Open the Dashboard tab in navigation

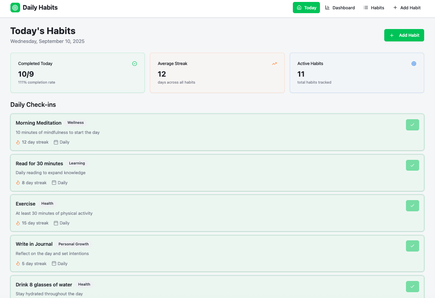340,8
